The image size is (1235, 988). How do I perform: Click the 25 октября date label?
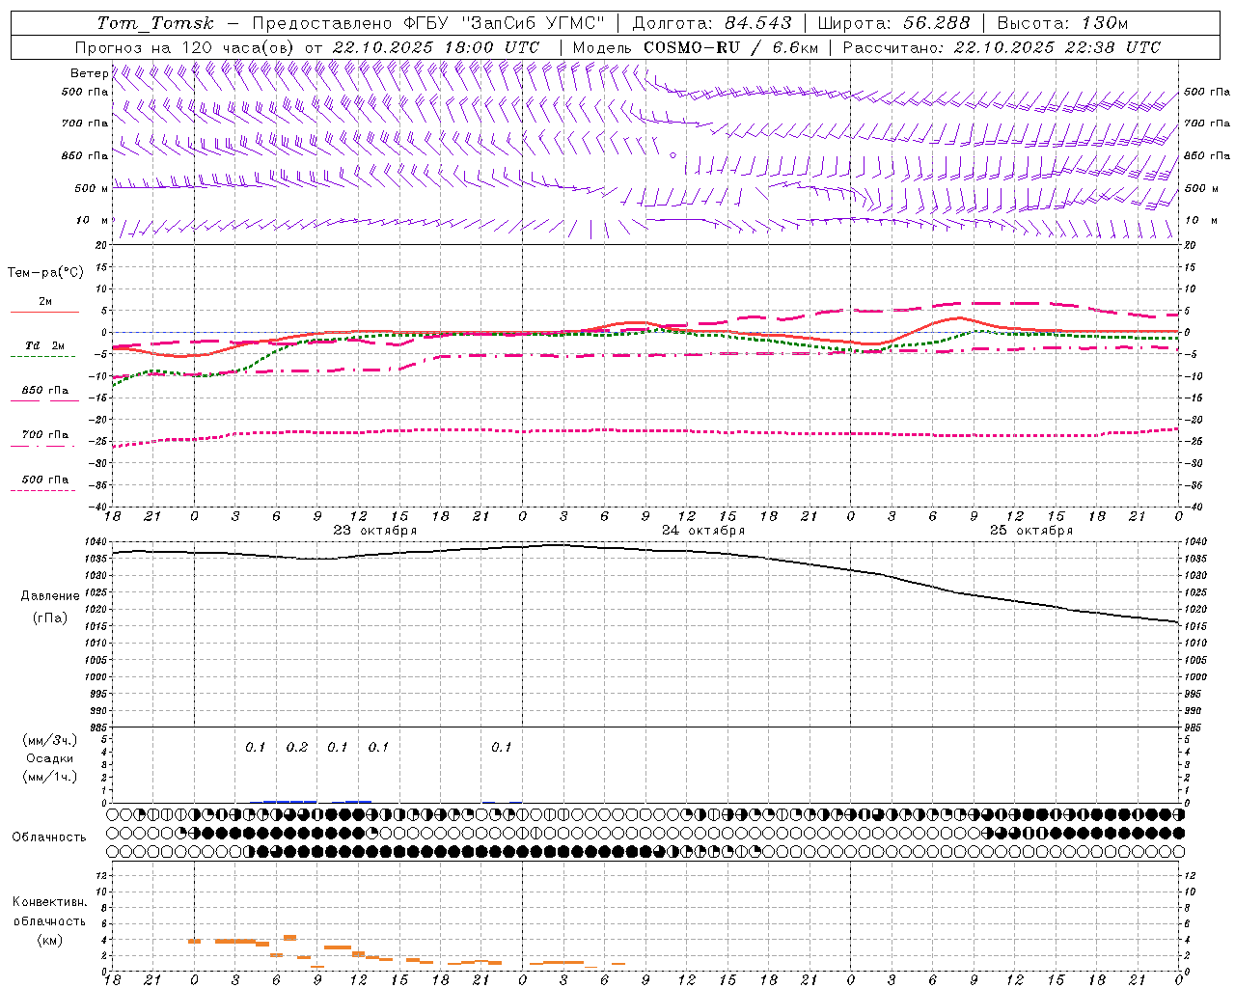(x=1031, y=531)
